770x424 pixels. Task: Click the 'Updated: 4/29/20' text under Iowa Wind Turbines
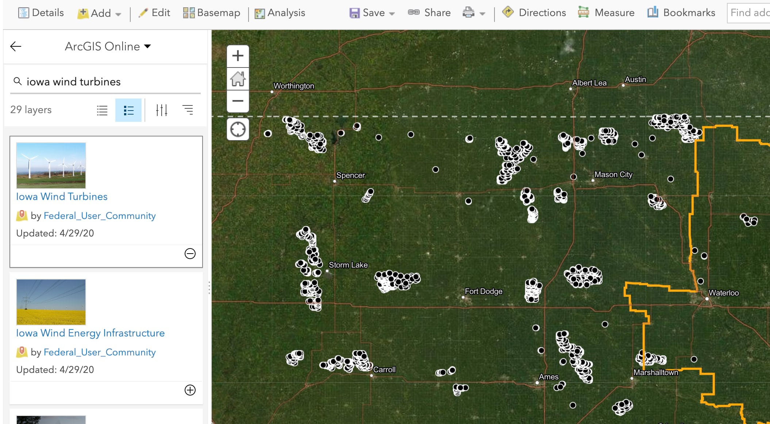coord(55,233)
